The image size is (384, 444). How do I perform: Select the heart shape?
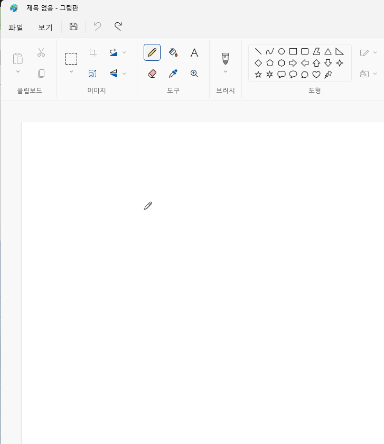pyautogui.click(x=316, y=75)
